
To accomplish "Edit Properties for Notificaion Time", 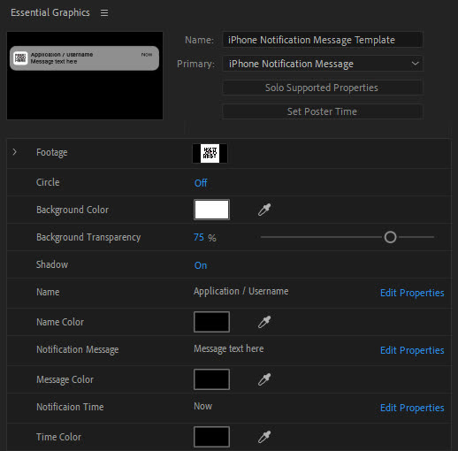I will [412, 408].
